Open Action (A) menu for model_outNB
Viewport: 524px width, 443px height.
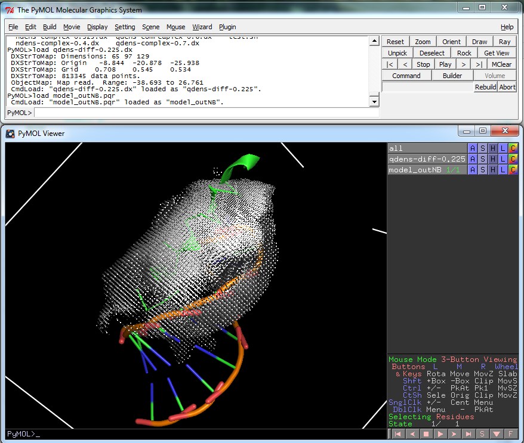point(472,169)
